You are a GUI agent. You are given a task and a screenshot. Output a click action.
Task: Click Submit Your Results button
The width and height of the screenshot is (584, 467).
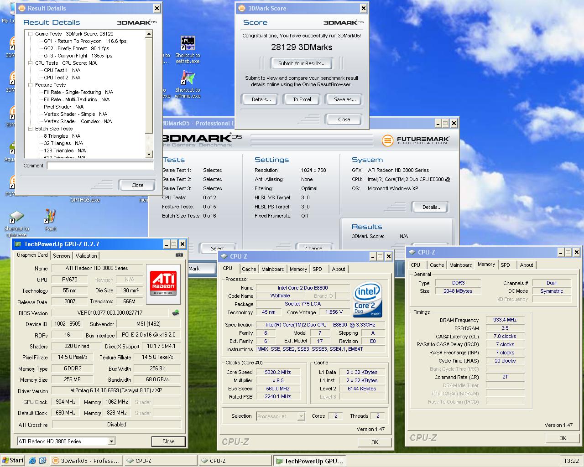302,63
